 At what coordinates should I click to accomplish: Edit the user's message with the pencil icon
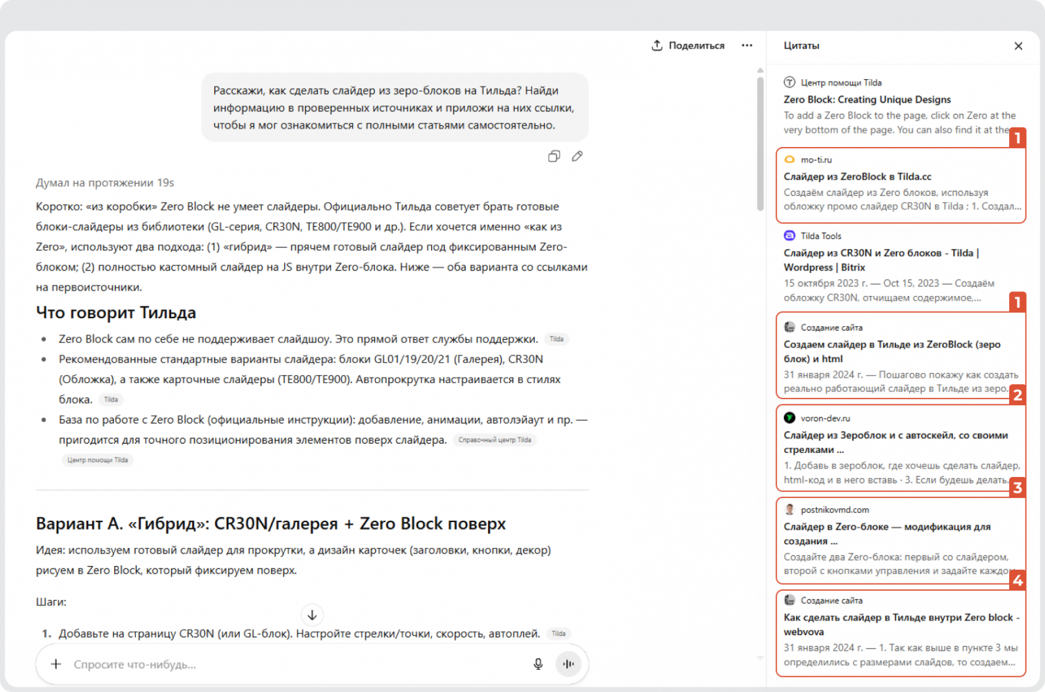tap(577, 156)
